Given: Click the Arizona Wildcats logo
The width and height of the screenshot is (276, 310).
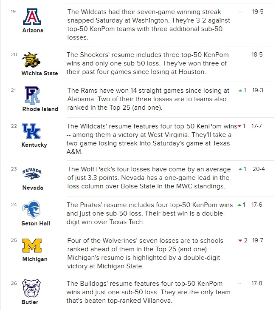Looking at the screenshot, I should 32,17.
